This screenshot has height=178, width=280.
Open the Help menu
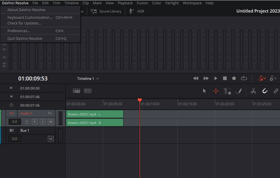coord(210,3)
